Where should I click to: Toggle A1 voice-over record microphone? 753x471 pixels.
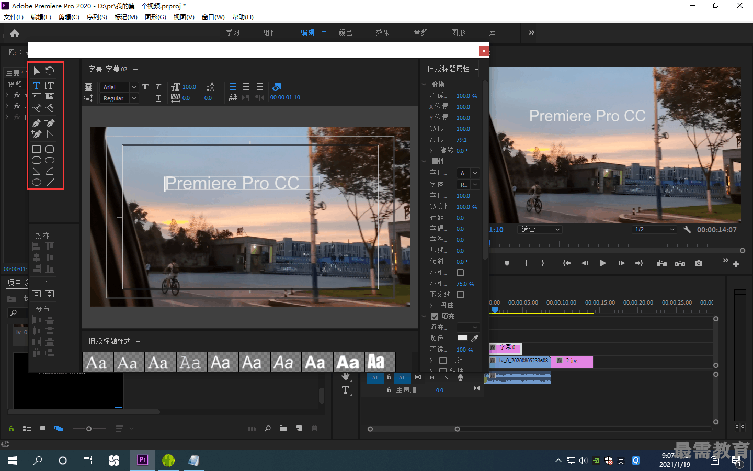click(460, 377)
